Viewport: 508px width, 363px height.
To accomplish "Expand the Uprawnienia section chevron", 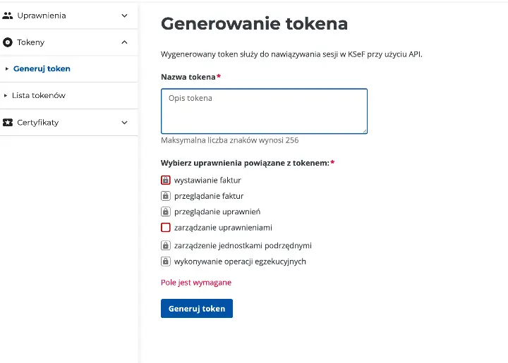I will (125, 16).
